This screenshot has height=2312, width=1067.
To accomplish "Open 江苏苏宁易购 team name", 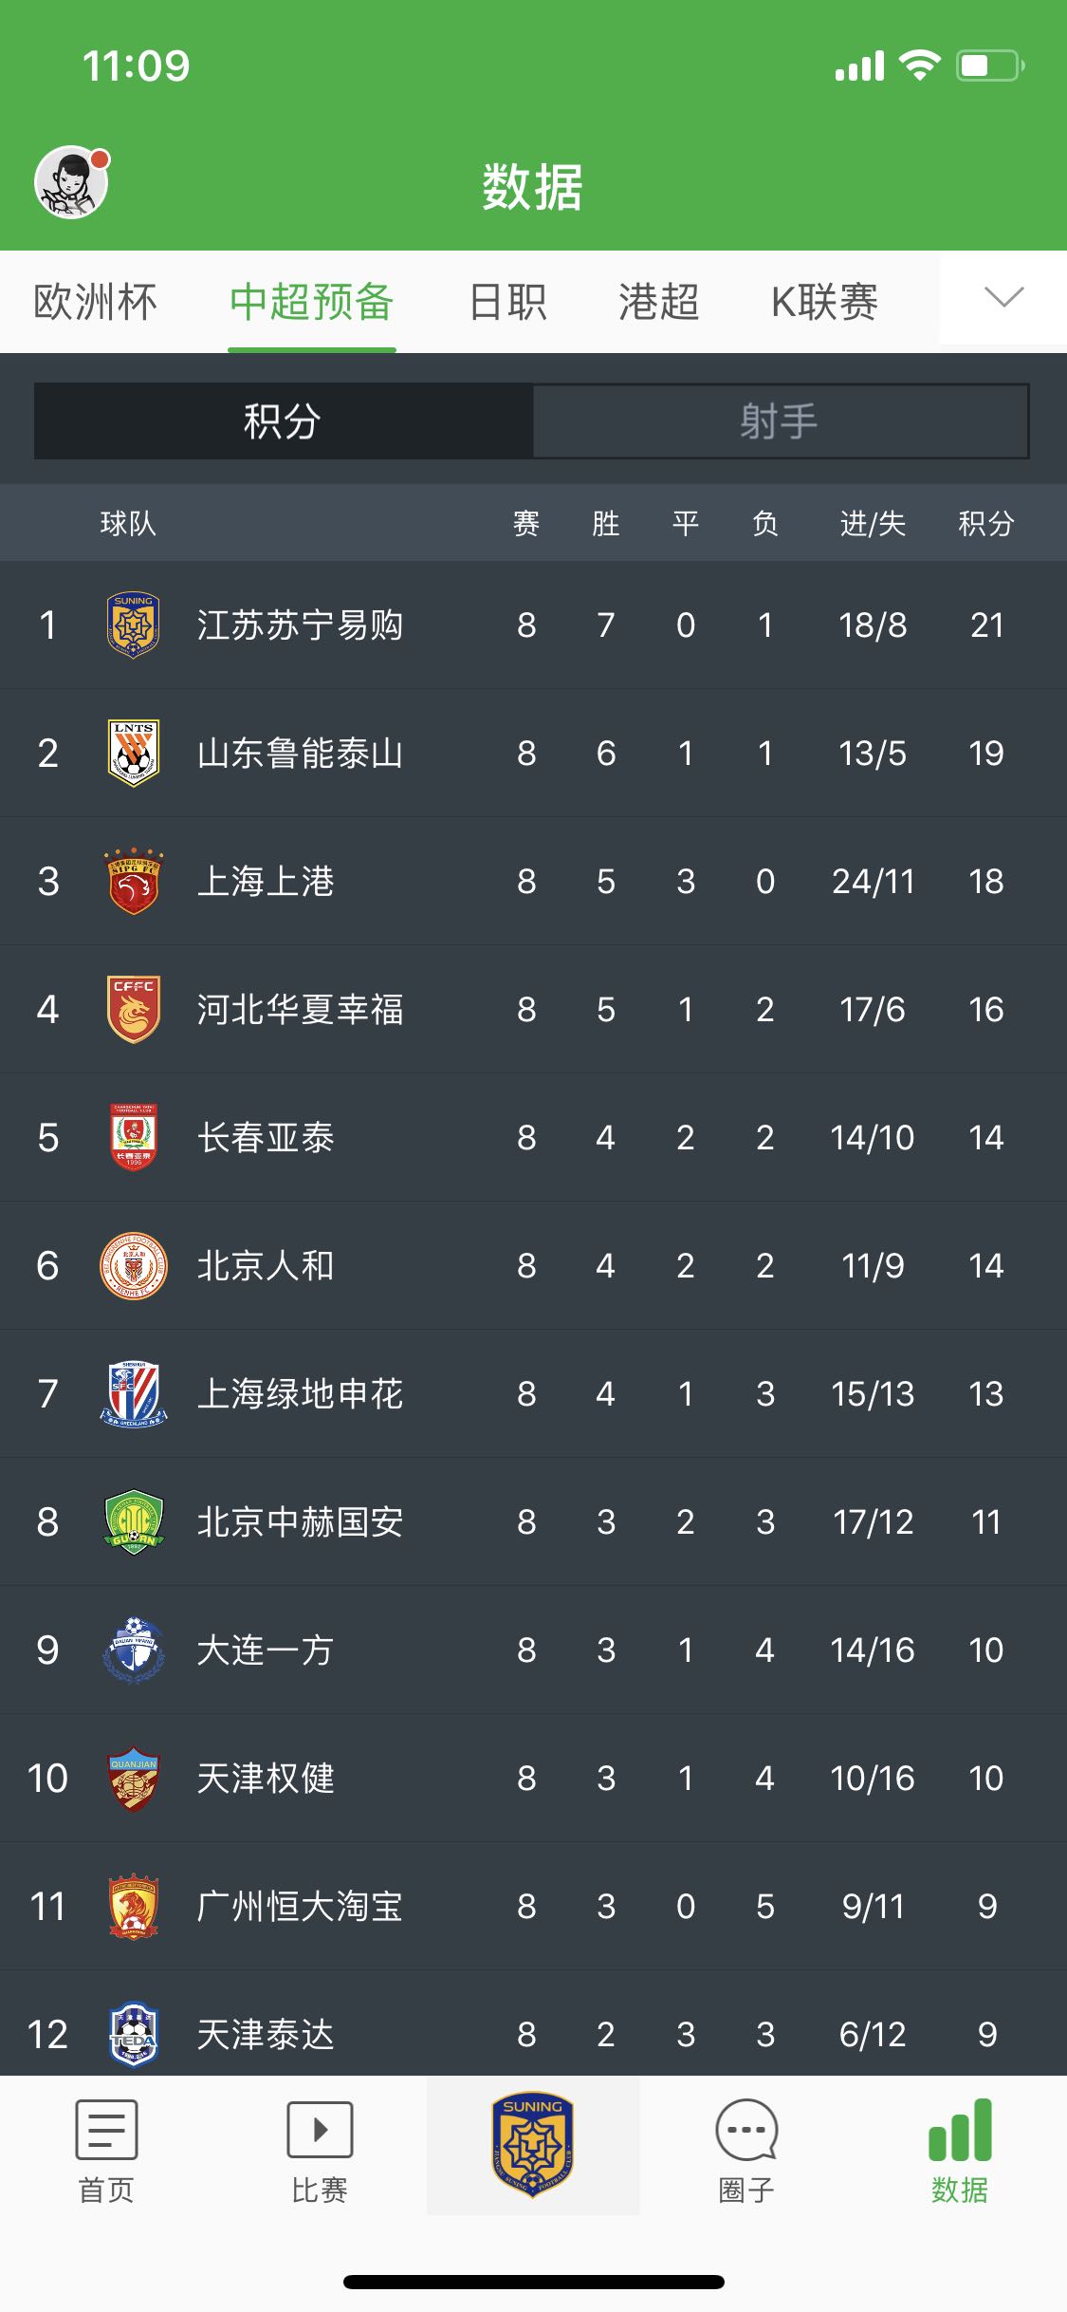I will pyautogui.click(x=300, y=625).
